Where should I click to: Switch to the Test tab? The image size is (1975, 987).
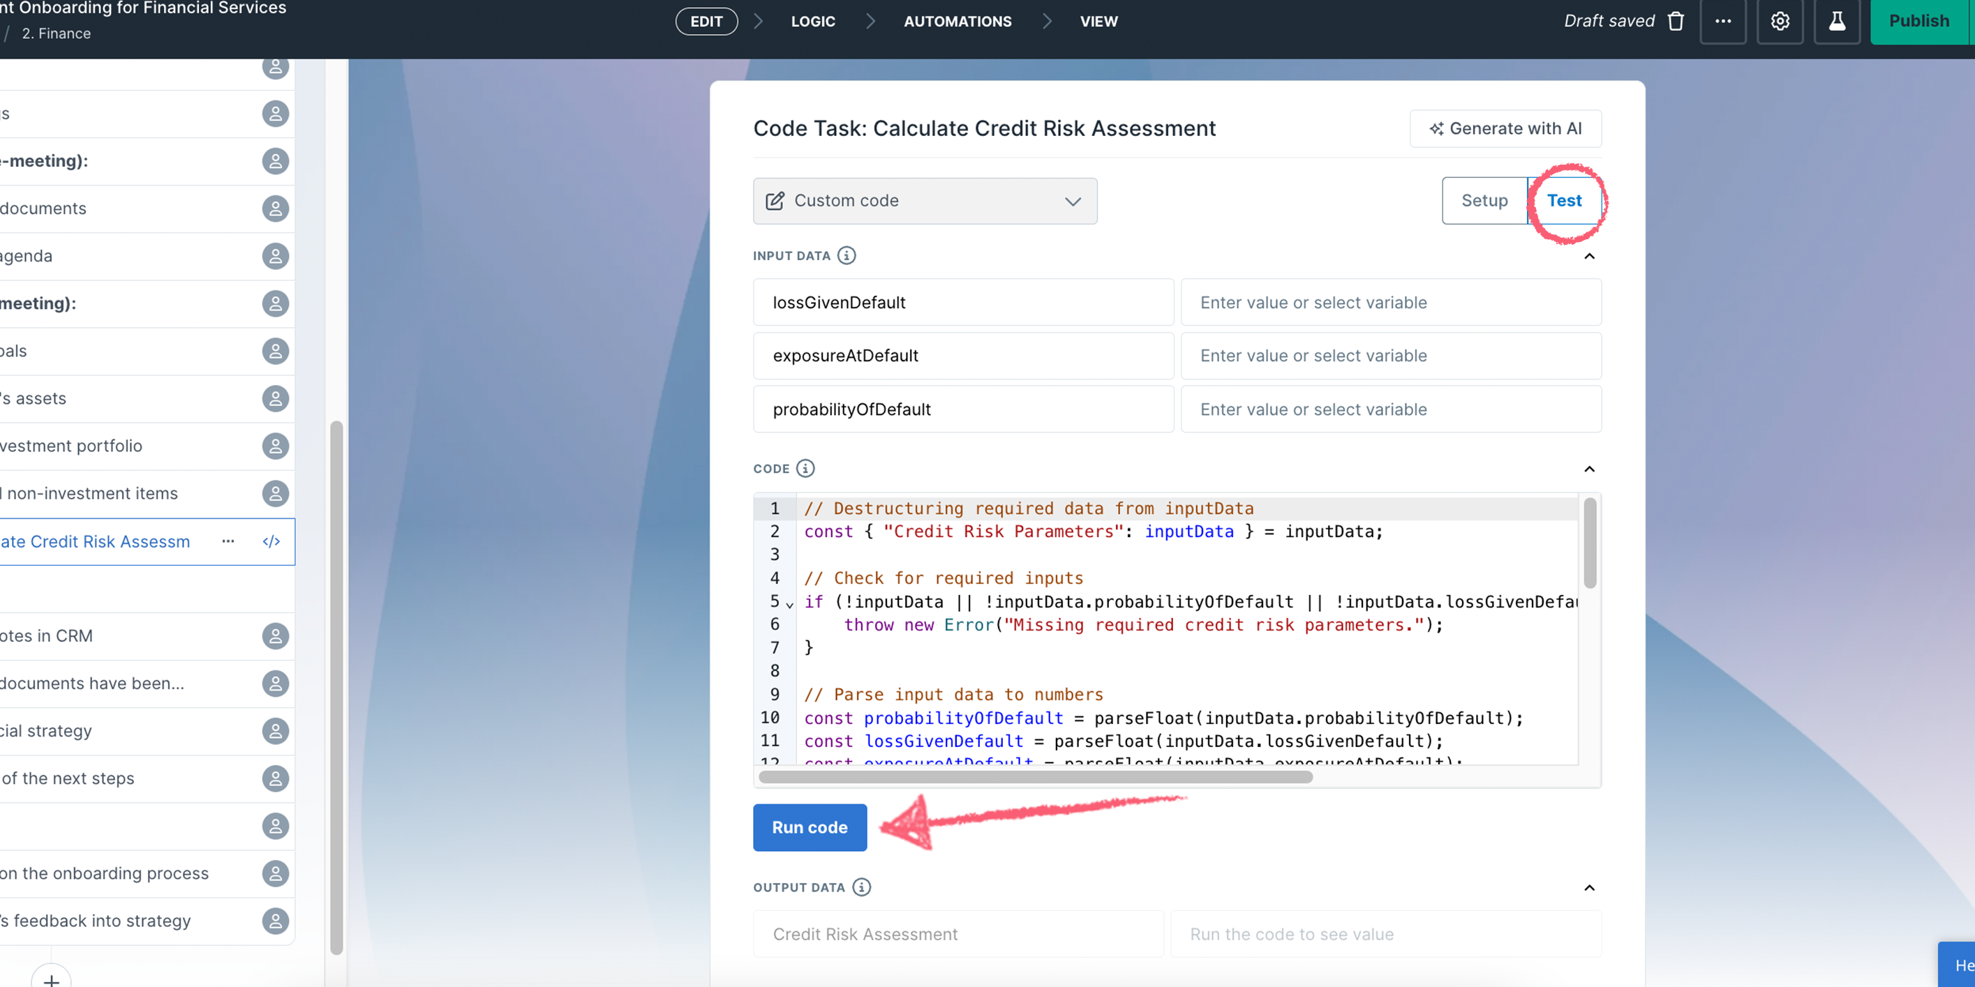1564,201
